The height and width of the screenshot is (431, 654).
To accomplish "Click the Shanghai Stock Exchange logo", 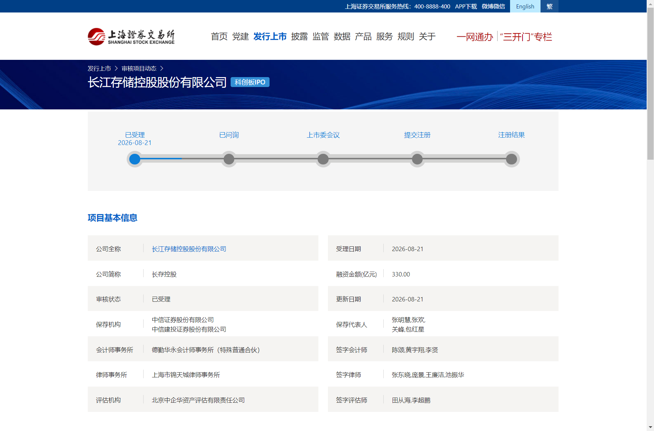I will [131, 37].
